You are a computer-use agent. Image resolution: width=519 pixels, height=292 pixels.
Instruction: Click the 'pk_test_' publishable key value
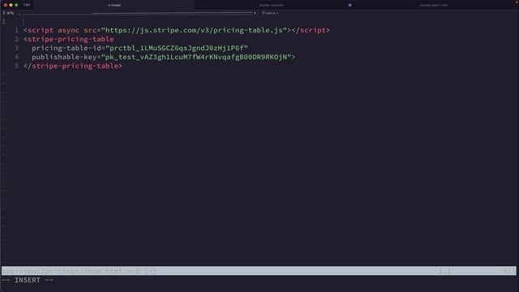196,57
